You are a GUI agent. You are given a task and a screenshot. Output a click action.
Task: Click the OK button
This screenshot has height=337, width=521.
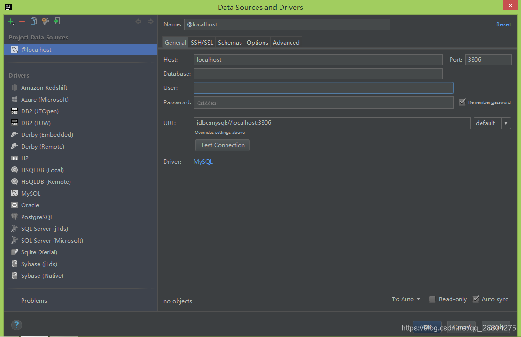point(428,327)
